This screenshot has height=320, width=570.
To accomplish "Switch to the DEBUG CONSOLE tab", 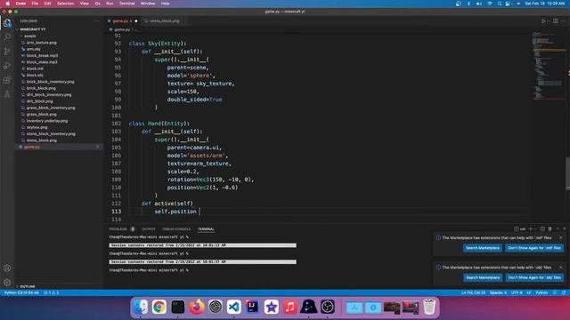I will tap(176, 229).
